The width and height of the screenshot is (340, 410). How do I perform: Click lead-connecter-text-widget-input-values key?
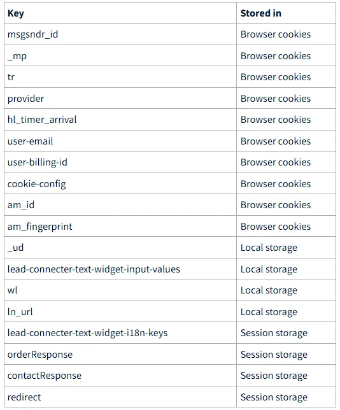tap(94, 269)
